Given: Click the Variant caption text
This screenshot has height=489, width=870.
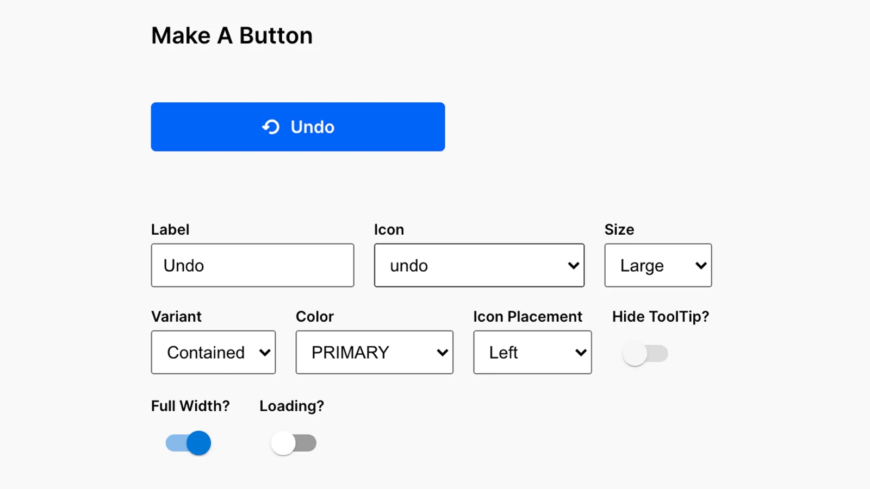Looking at the screenshot, I should [176, 316].
